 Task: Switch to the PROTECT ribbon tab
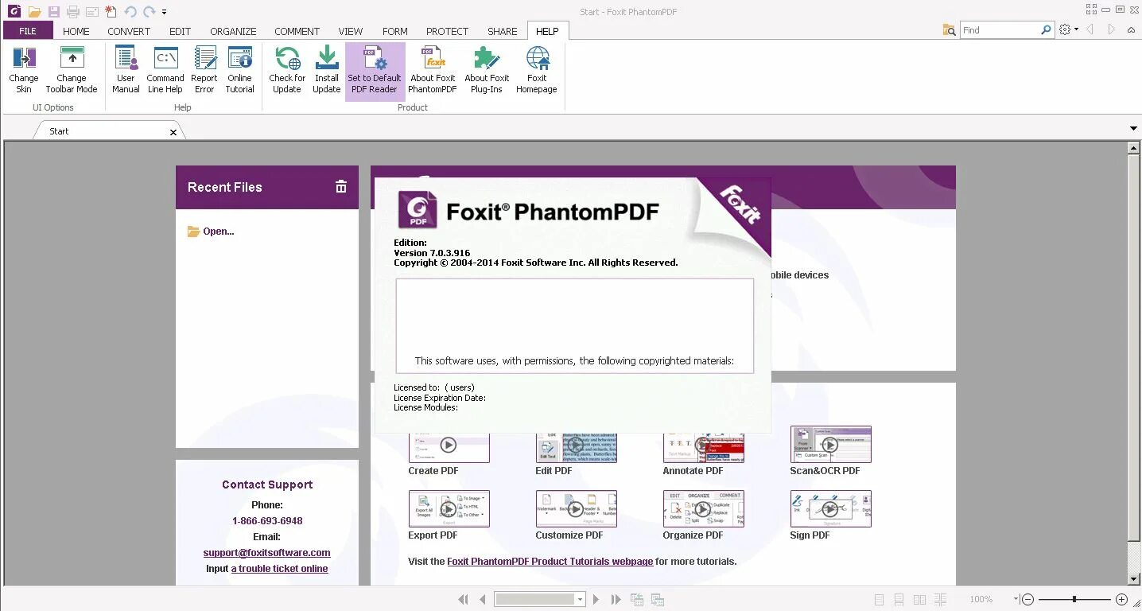coord(447,31)
